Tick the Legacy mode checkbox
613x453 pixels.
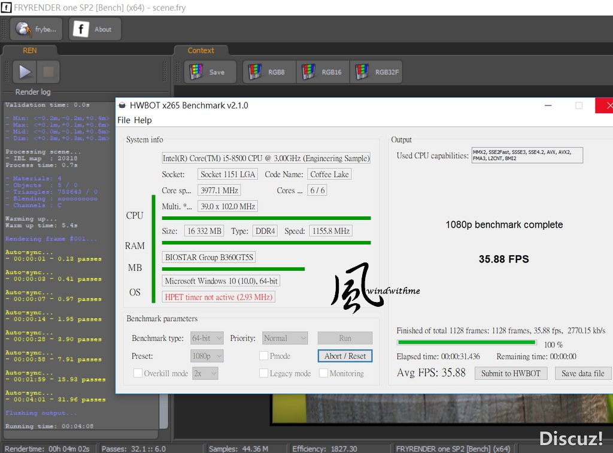point(263,373)
